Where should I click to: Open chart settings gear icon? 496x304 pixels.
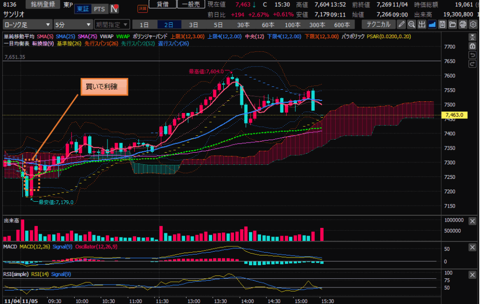[x=473, y=24]
